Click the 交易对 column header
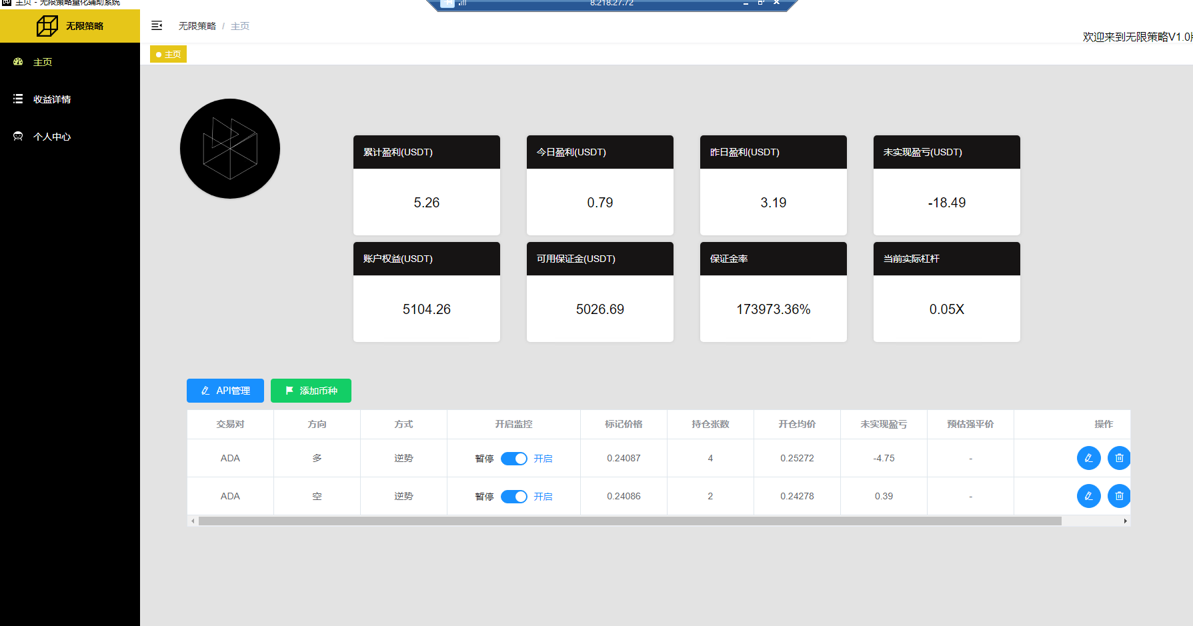This screenshot has width=1193, height=626. click(x=230, y=424)
